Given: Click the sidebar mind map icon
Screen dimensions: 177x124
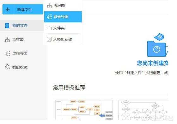Looking at the screenshot, I should point(7,54).
